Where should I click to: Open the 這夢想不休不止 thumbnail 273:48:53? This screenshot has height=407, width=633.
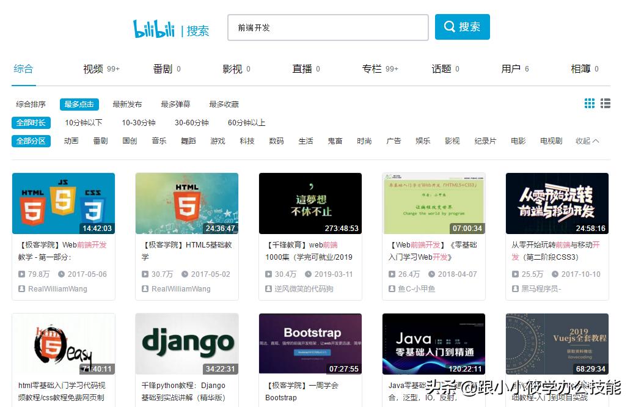[x=310, y=204]
